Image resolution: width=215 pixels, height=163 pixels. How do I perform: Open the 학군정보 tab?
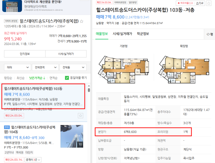pyautogui.click(x=143, y=34)
